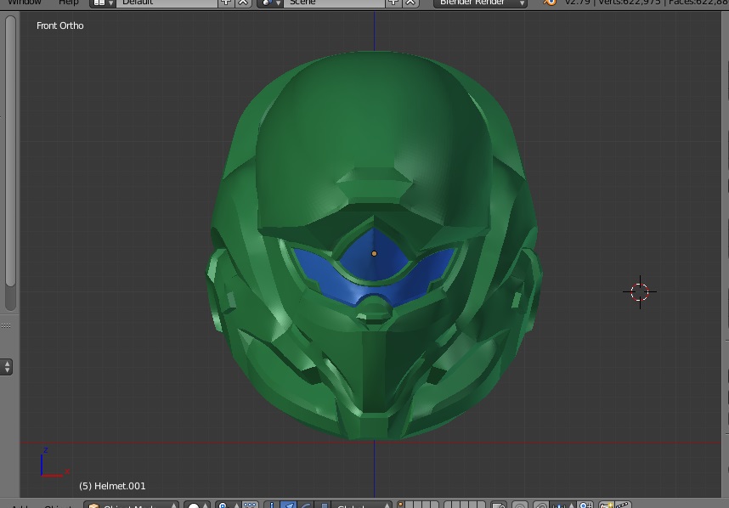Click the left panel up-down stepper arrows

pos(7,367)
